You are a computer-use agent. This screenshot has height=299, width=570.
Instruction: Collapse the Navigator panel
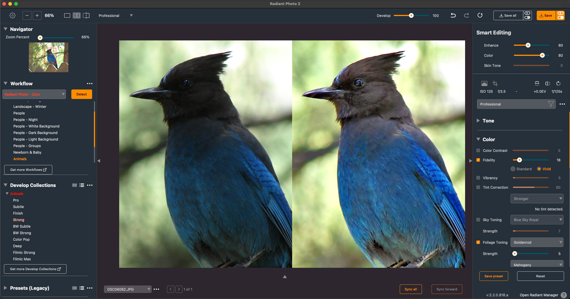(x=5, y=29)
